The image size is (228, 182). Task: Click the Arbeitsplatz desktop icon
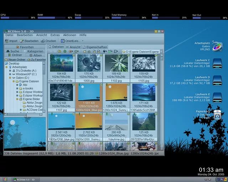point(217,46)
